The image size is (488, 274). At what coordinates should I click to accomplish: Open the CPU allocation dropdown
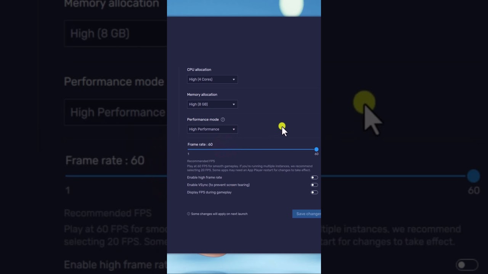[212, 80]
